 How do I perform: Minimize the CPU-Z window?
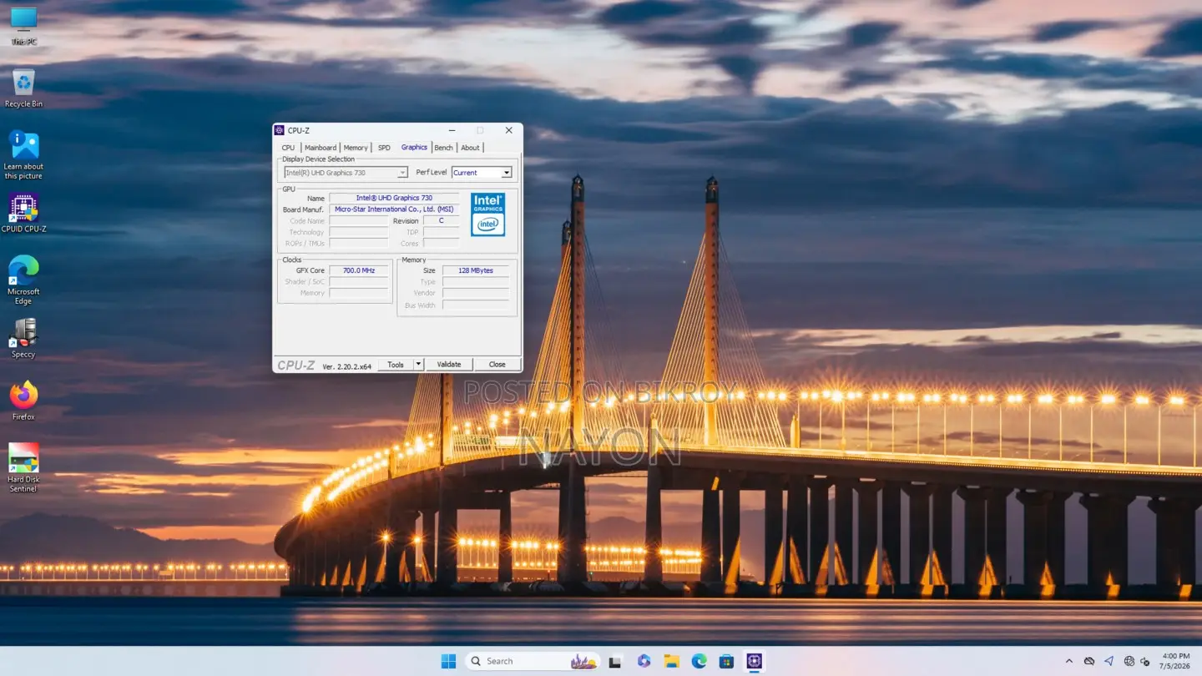[452, 130]
